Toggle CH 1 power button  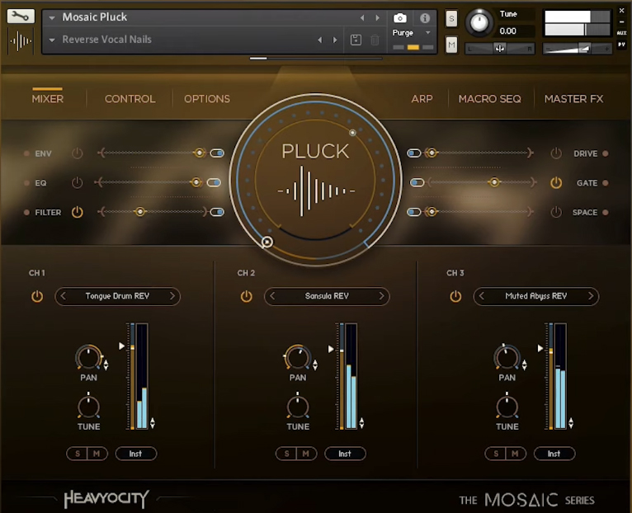(x=37, y=296)
